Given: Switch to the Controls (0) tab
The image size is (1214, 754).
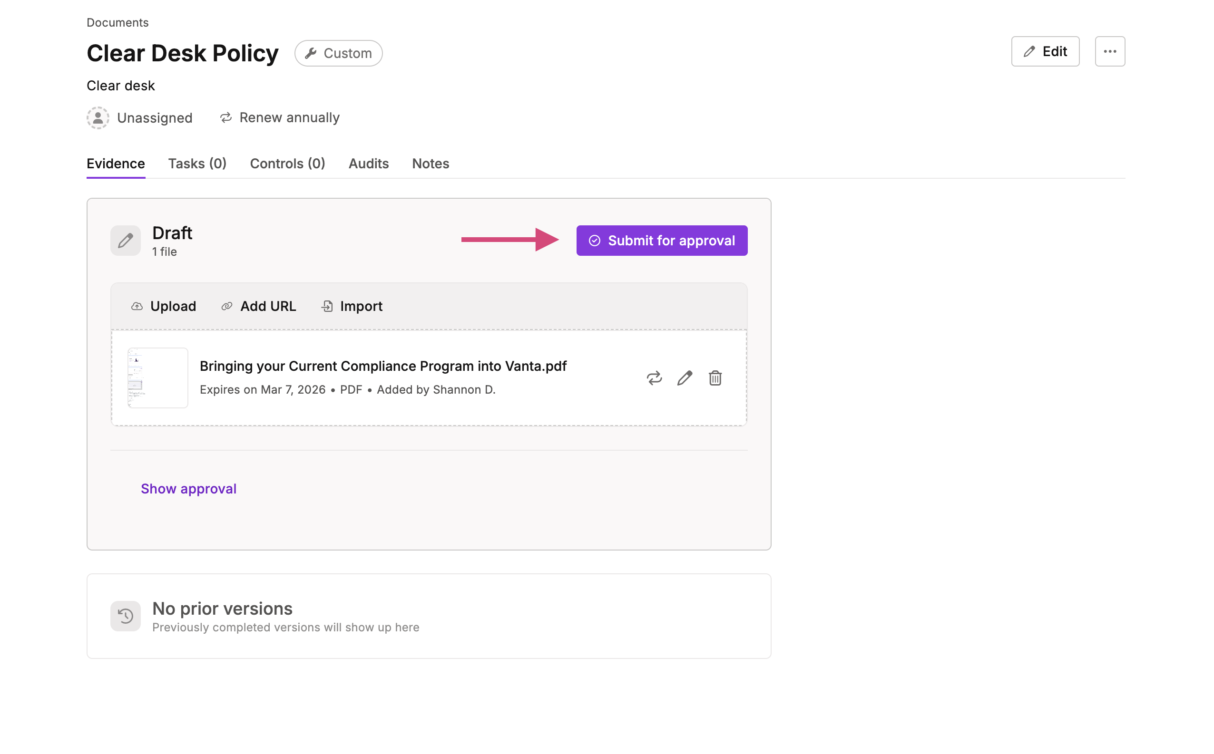Looking at the screenshot, I should [x=287, y=164].
